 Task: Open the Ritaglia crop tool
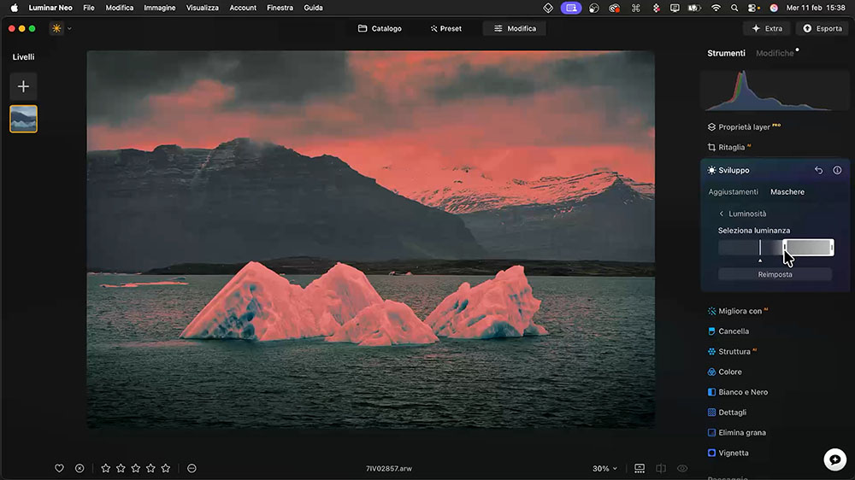(x=729, y=147)
